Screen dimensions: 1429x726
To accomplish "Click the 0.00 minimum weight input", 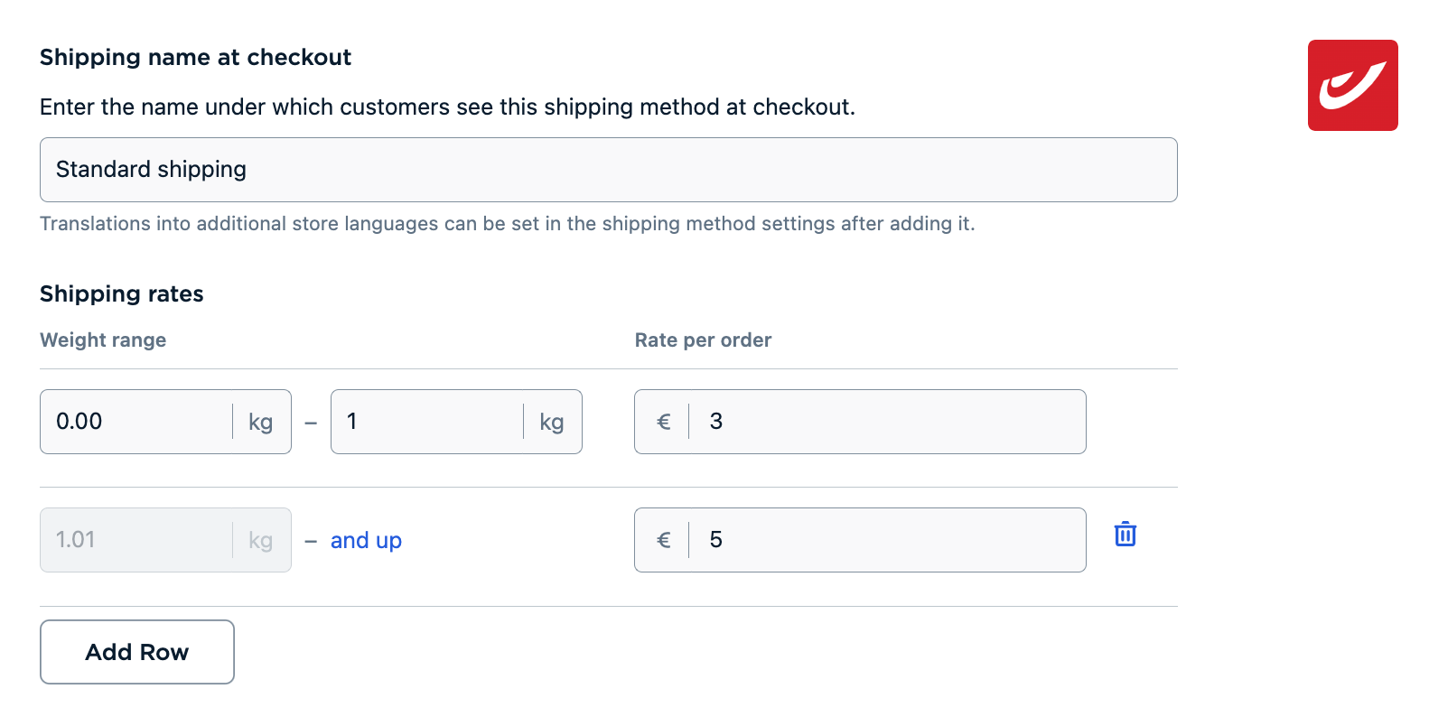I will point(135,422).
